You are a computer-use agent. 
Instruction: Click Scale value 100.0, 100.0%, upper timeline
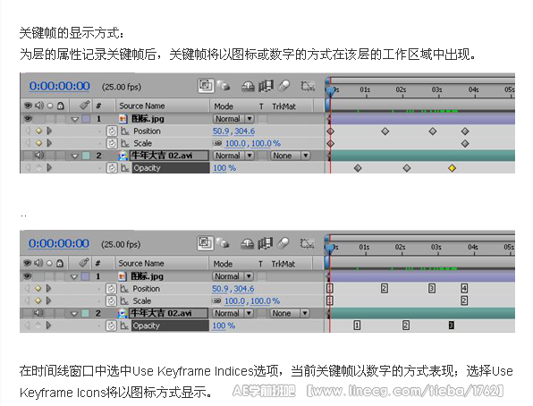click(253, 143)
